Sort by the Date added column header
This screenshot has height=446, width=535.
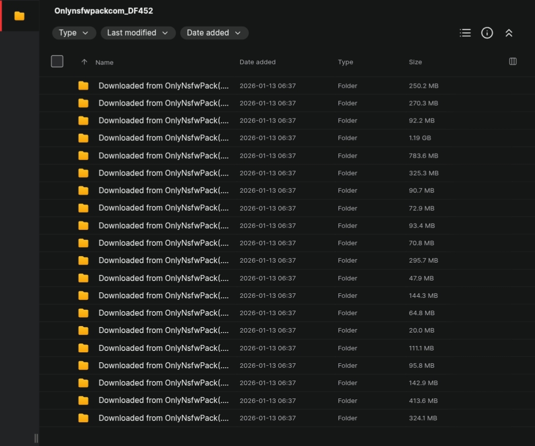258,62
